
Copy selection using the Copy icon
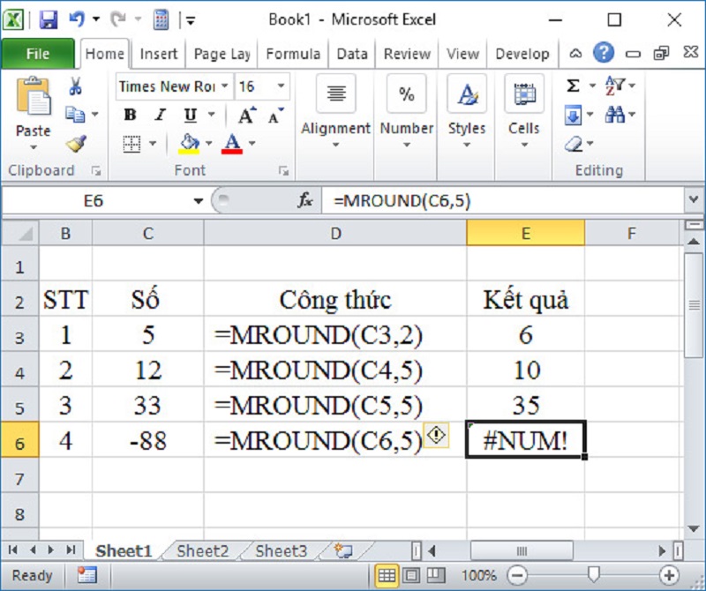(x=75, y=115)
